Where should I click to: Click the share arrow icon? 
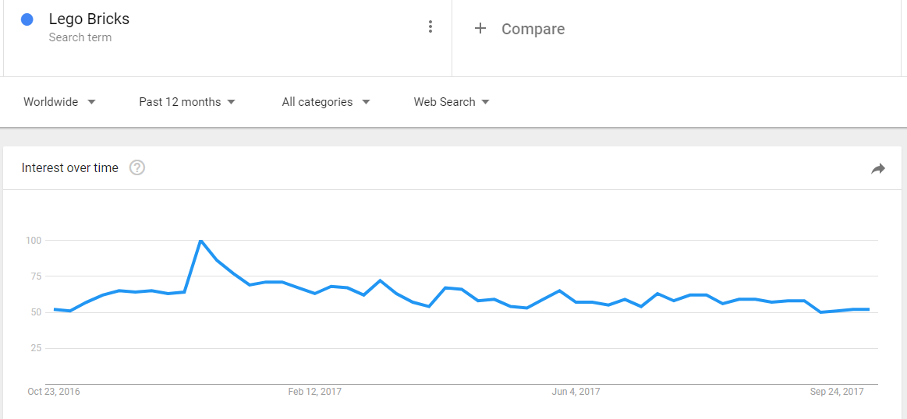878,169
